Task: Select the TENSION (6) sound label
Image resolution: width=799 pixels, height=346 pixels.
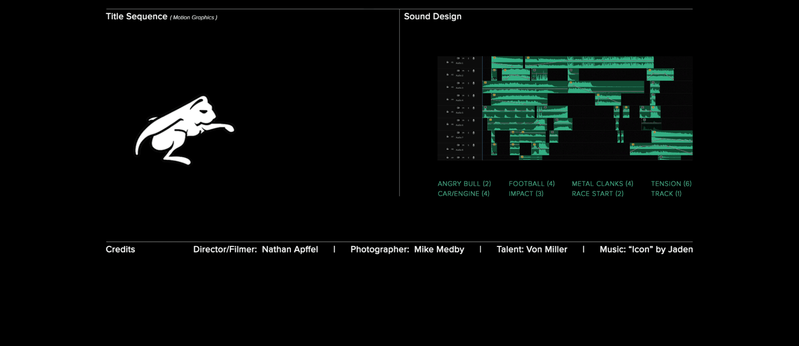Action: 671,184
